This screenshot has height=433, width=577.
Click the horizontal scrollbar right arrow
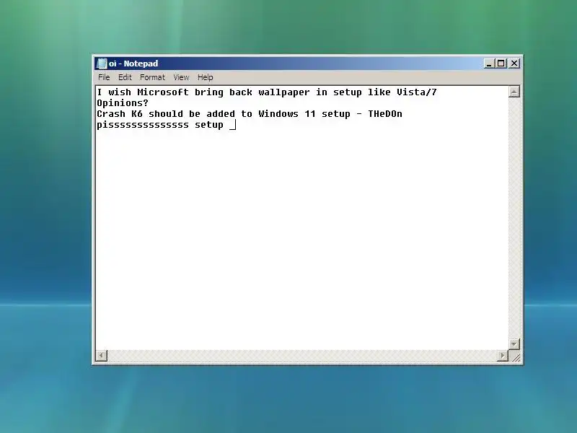503,355
